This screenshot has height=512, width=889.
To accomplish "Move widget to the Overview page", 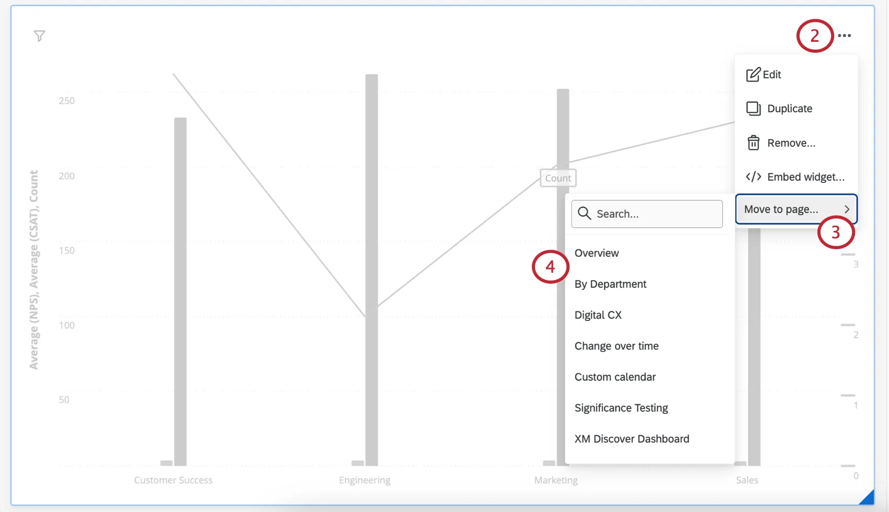I will (x=597, y=253).
